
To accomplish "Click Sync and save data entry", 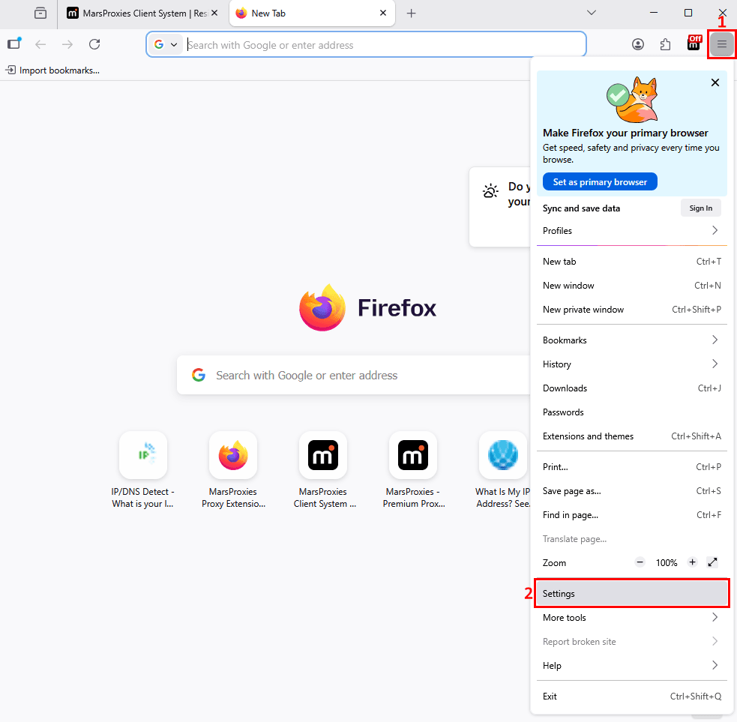I will 581,208.
